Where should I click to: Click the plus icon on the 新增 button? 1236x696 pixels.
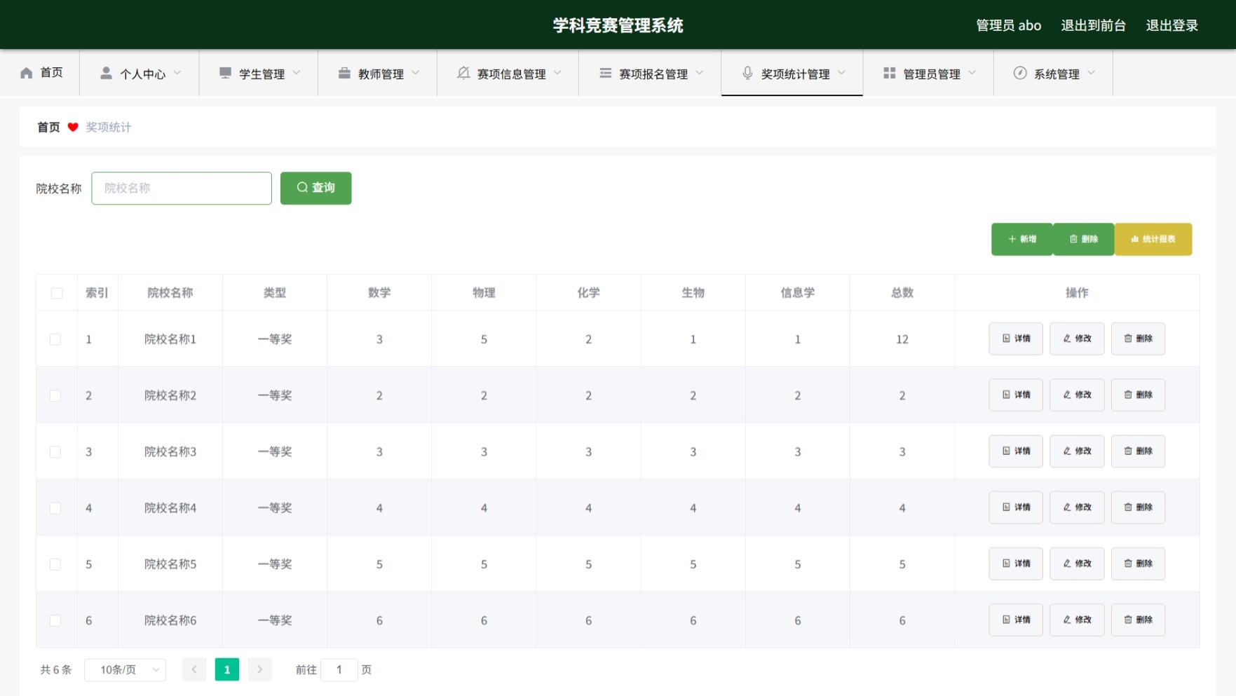[1012, 239]
